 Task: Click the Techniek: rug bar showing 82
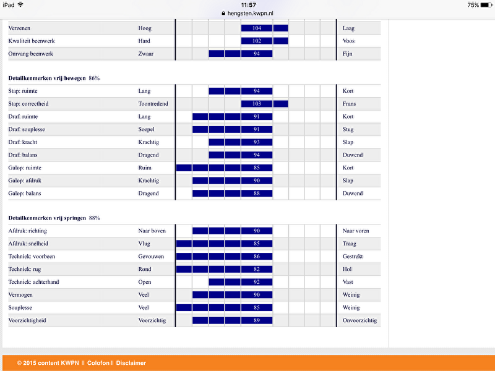224,269
